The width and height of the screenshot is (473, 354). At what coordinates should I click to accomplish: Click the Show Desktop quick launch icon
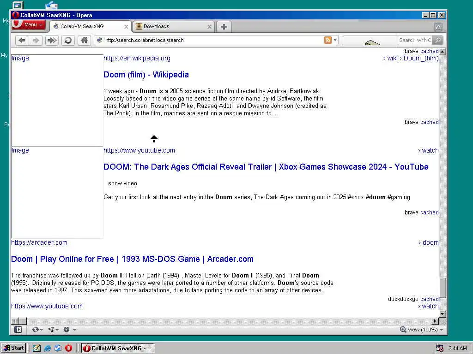tap(37, 348)
